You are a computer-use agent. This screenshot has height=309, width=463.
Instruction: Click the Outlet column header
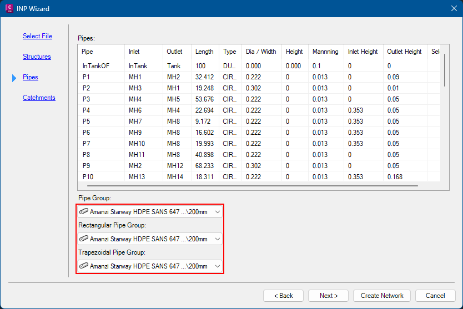pyautogui.click(x=177, y=52)
